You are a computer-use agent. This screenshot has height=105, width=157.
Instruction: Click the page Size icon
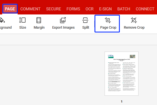point(22,20)
